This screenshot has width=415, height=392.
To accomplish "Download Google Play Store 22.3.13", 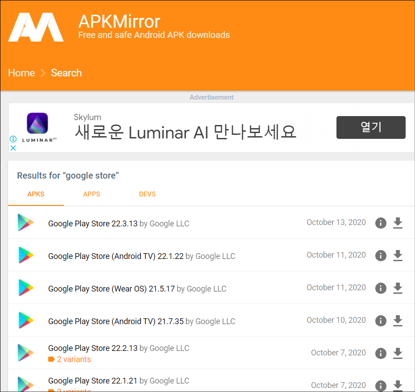I will [x=398, y=223].
